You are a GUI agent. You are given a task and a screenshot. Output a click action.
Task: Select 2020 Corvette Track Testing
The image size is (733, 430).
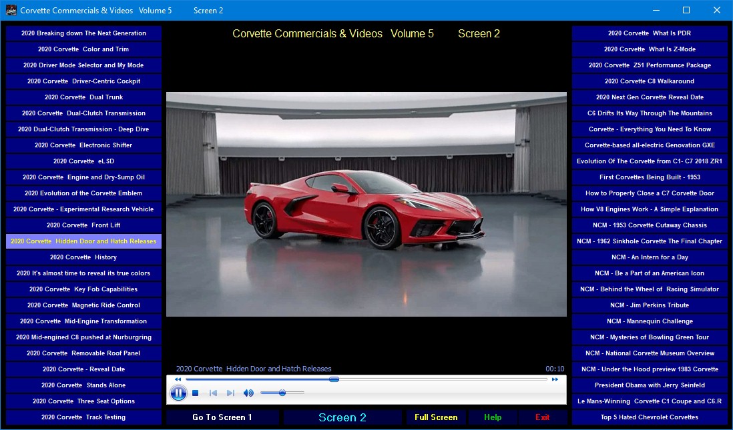(83, 417)
